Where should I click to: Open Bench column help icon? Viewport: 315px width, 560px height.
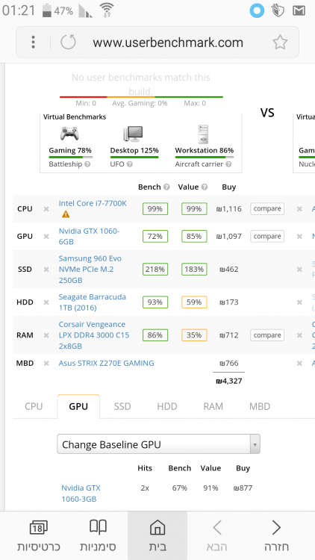tap(166, 187)
